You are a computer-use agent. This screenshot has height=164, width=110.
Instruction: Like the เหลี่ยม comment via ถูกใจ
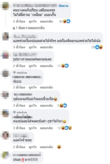[x=33, y=21]
